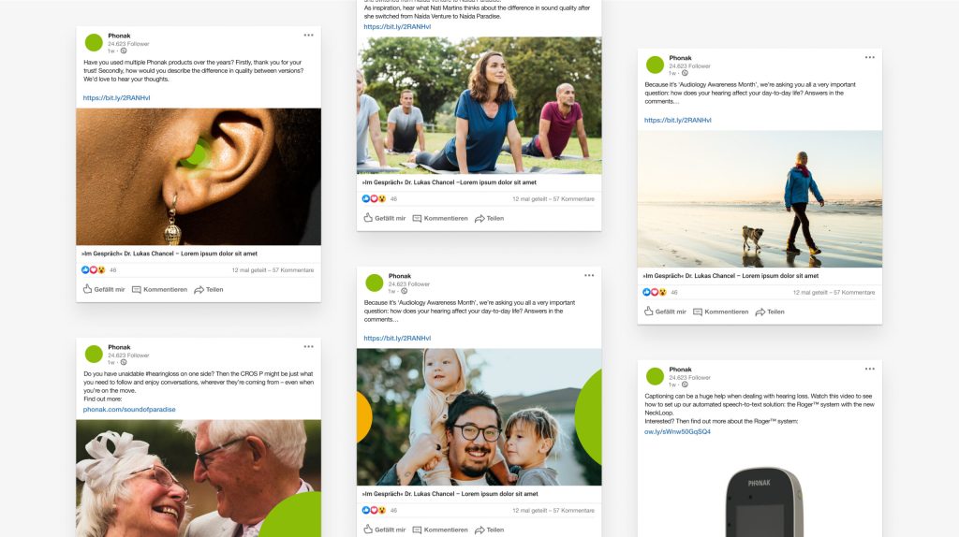Click Teilen on beach walk post
This screenshot has height=537, width=959.
(770, 312)
